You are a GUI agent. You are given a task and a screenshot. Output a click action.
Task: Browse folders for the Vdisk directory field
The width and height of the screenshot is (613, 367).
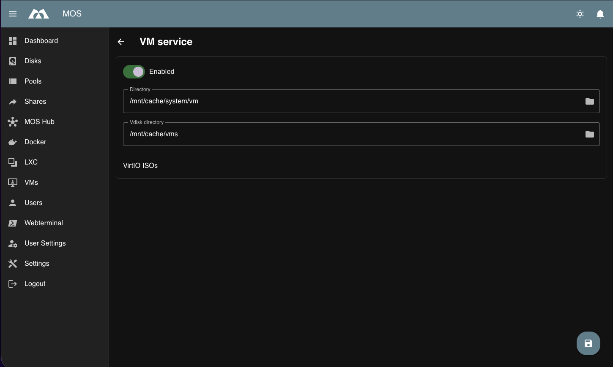click(x=590, y=134)
